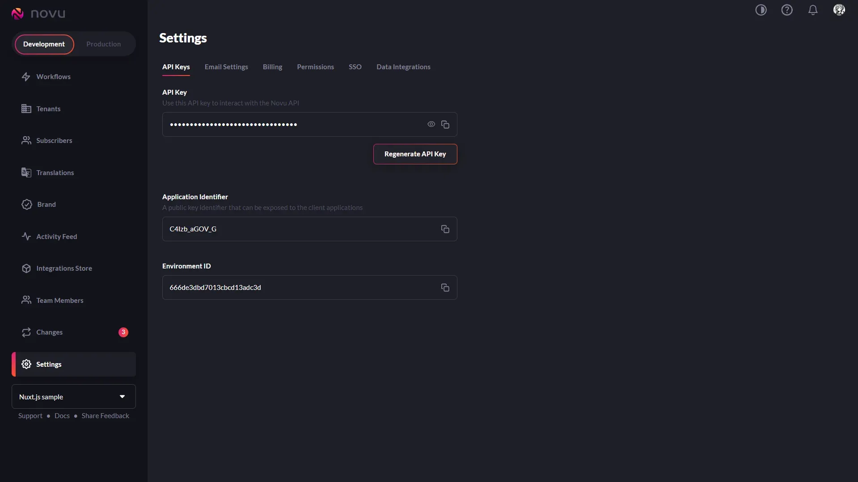858x482 pixels.
Task: Open Workflows from the sidebar
Action: 53,77
